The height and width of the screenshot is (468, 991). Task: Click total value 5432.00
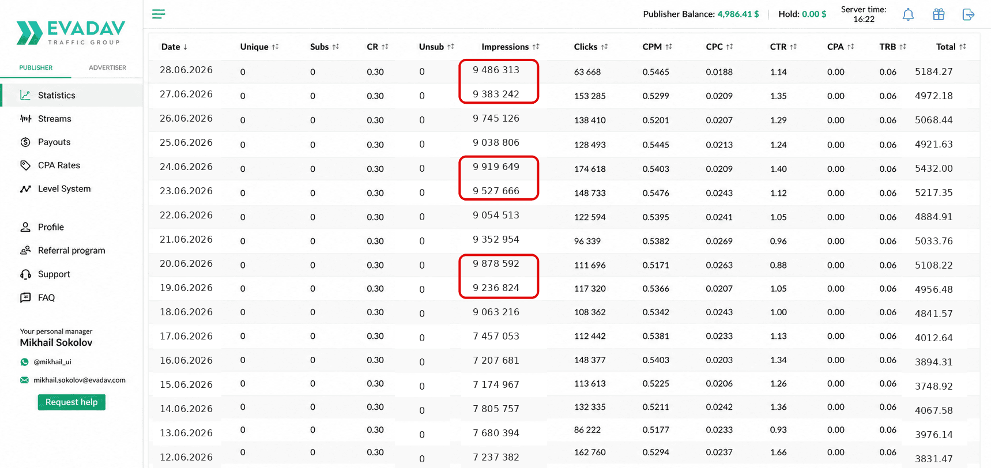(934, 168)
